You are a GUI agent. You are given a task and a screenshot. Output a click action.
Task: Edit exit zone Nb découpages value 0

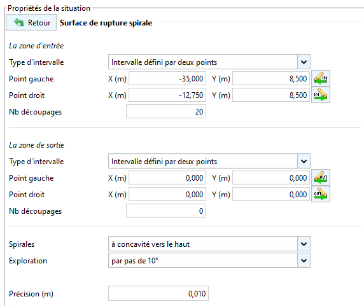166,211
